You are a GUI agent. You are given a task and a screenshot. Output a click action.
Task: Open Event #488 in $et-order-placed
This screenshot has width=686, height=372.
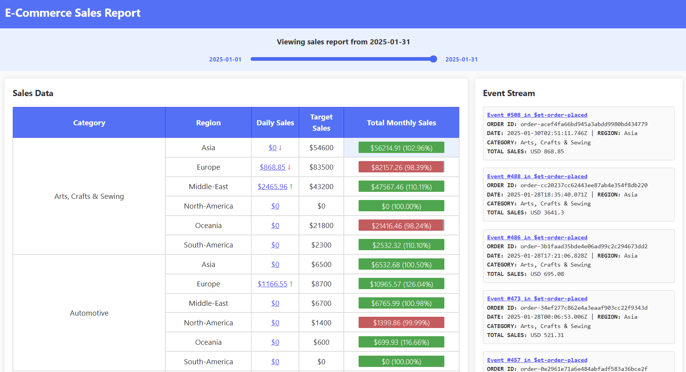(537, 176)
